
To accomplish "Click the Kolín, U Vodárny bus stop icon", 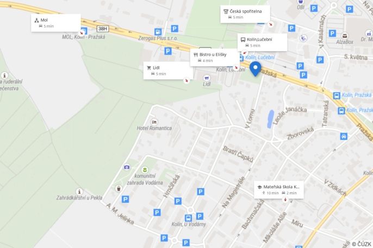I will [188, 218].
